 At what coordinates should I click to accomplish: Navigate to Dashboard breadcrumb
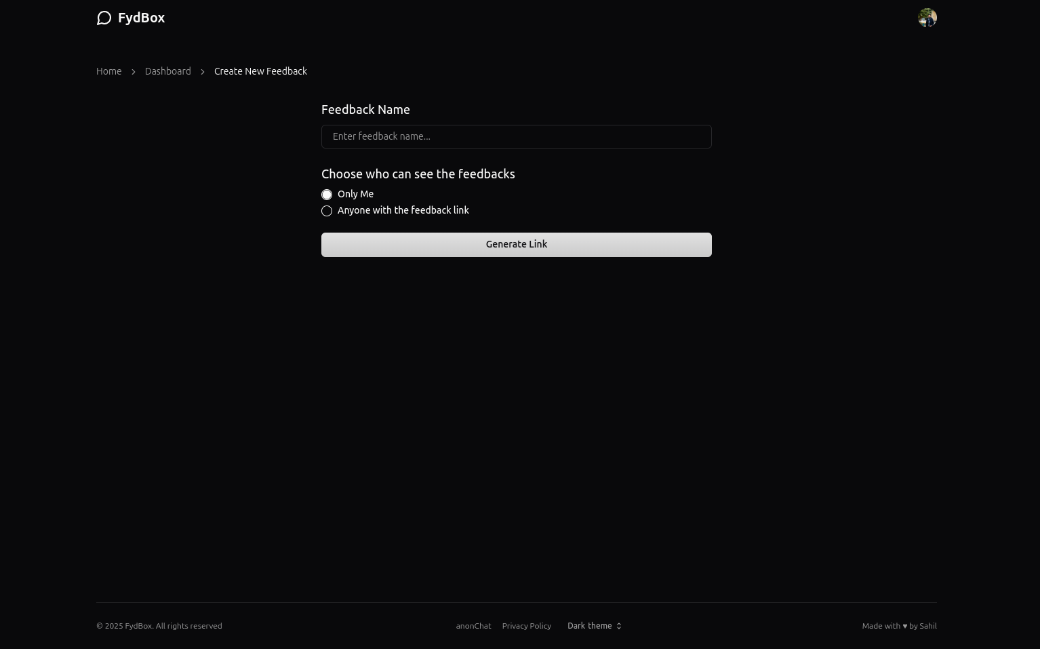point(167,71)
